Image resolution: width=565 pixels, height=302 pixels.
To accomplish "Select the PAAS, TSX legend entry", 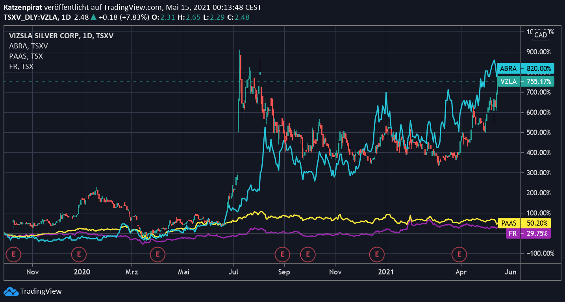I will point(26,56).
